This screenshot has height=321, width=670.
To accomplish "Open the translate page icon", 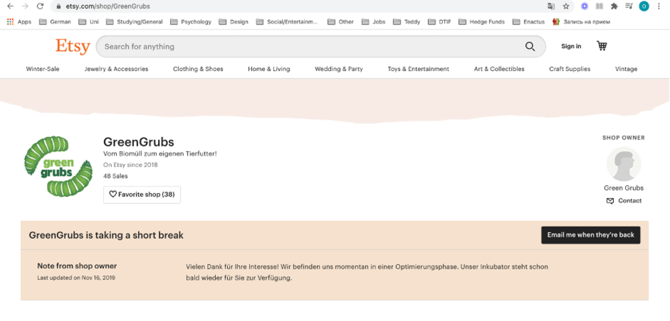I will [551, 7].
